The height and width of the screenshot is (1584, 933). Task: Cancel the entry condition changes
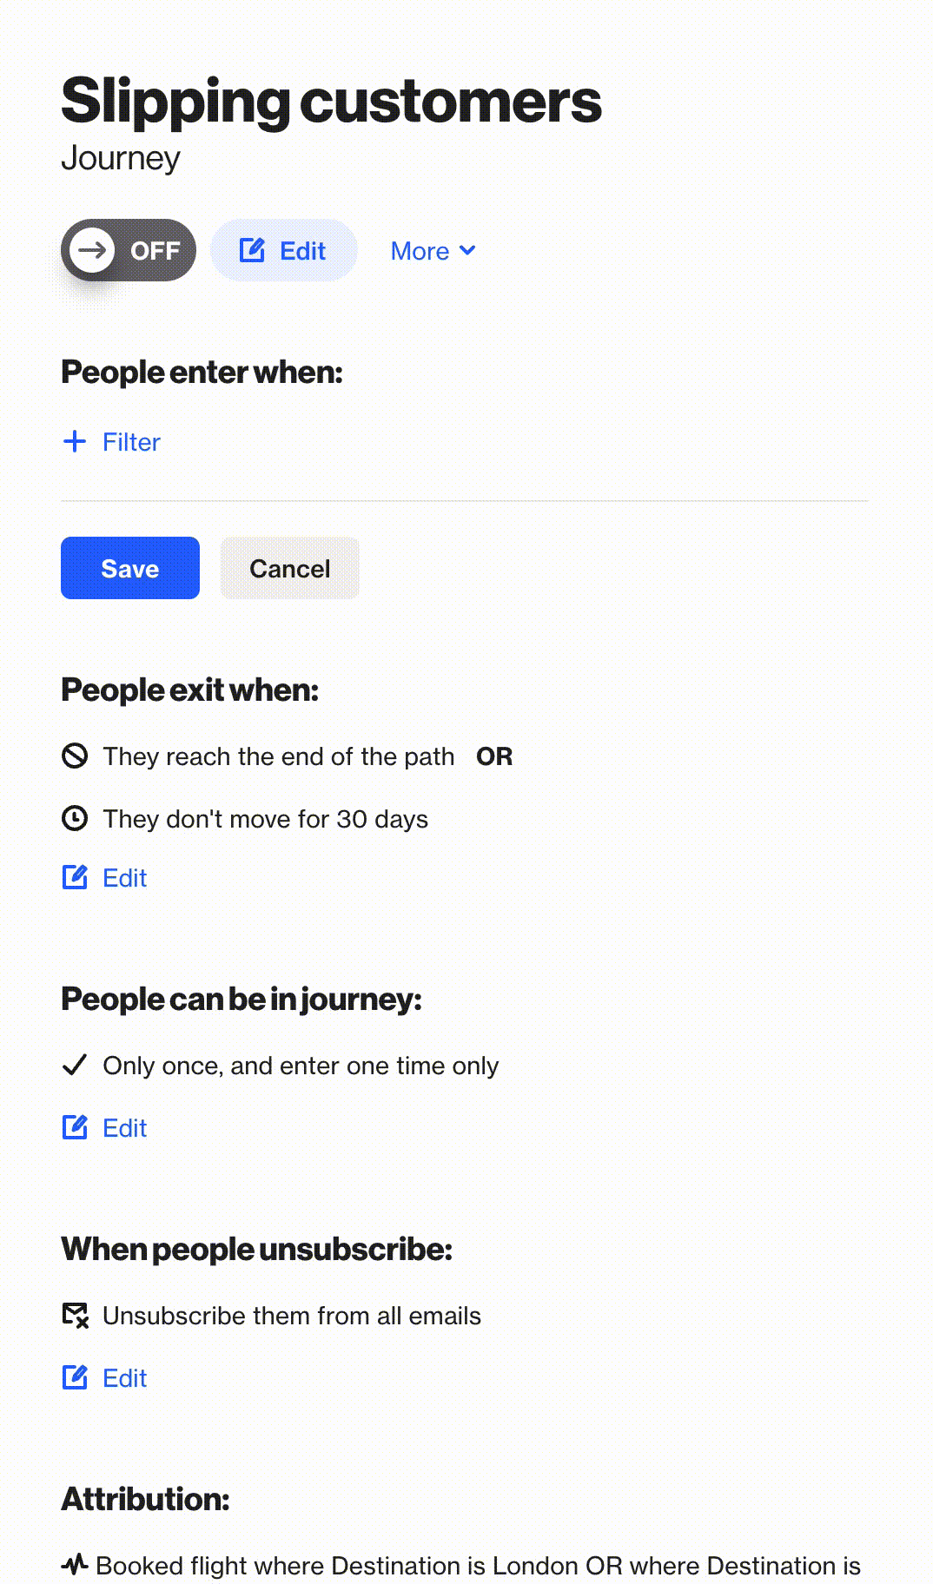click(290, 568)
